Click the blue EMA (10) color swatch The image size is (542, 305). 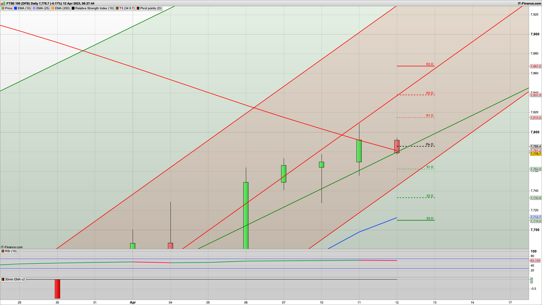point(16,8)
